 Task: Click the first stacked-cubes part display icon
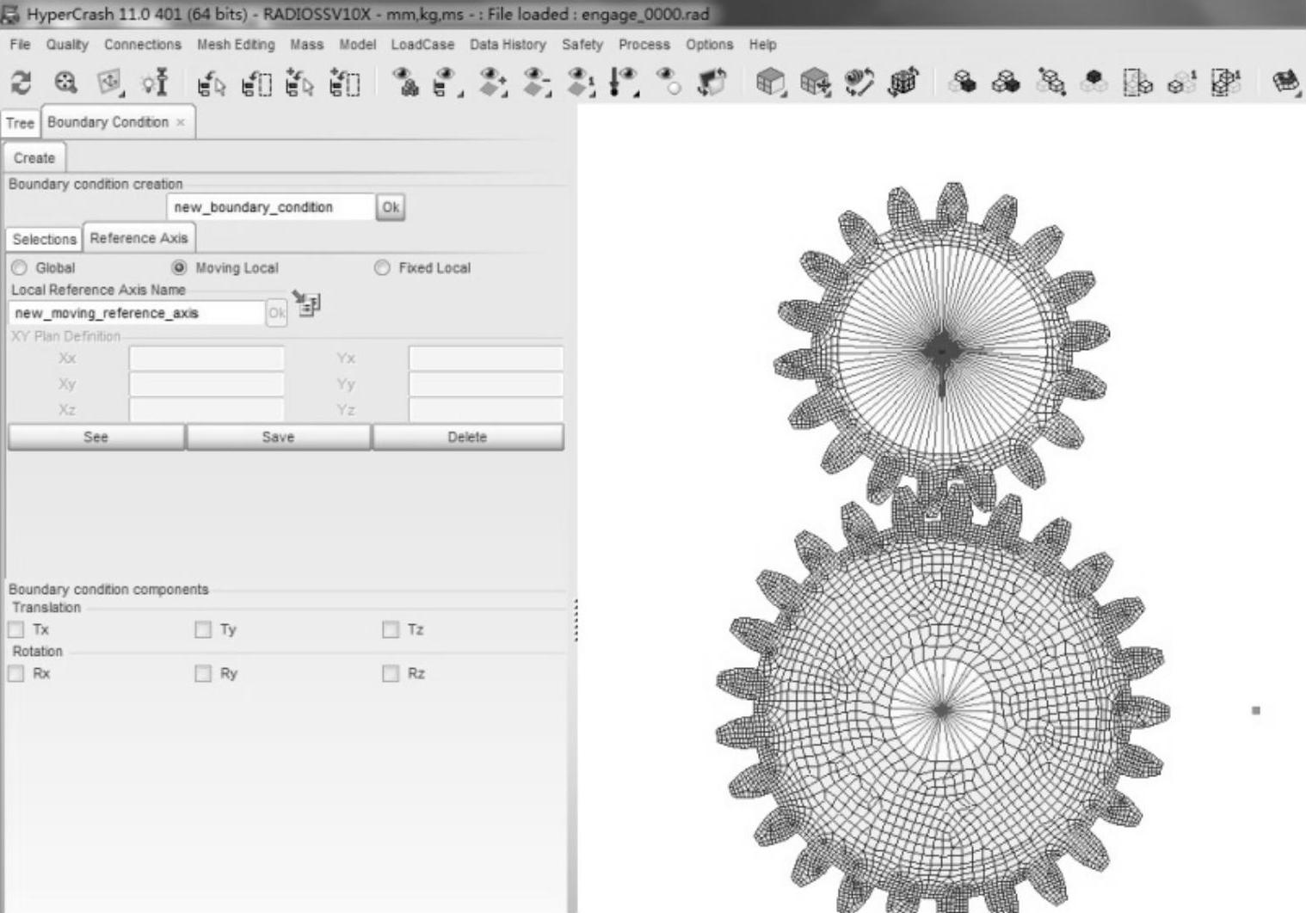[x=963, y=83]
